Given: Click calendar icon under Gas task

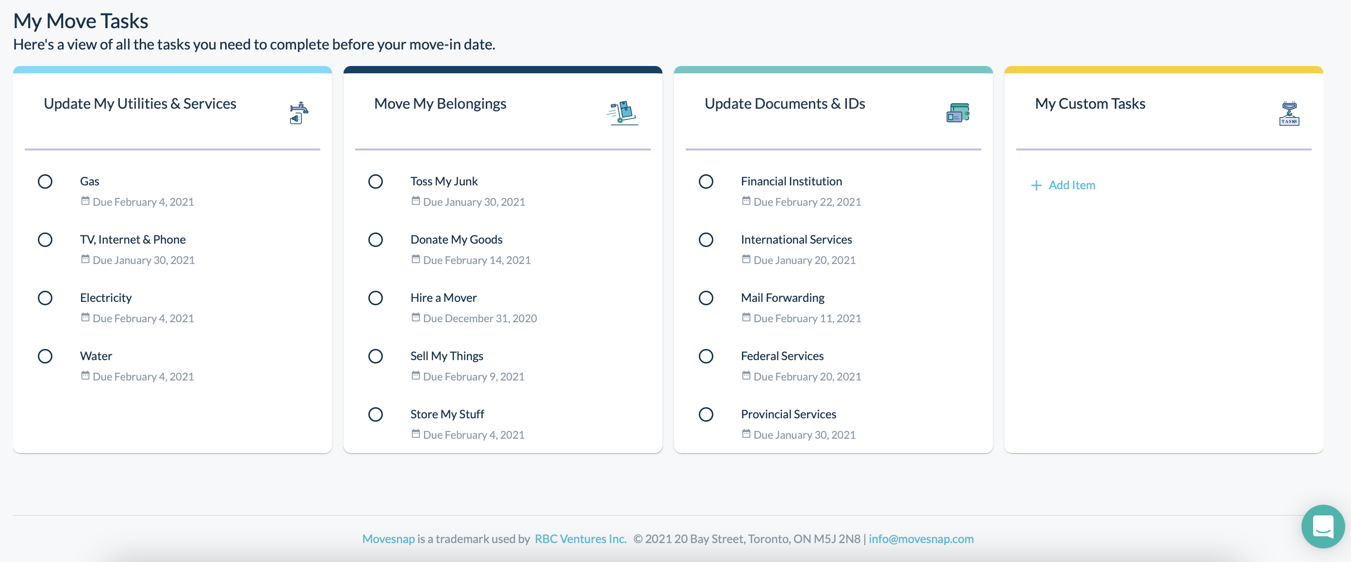Looking at the screenshot, I should coord(85,201).
